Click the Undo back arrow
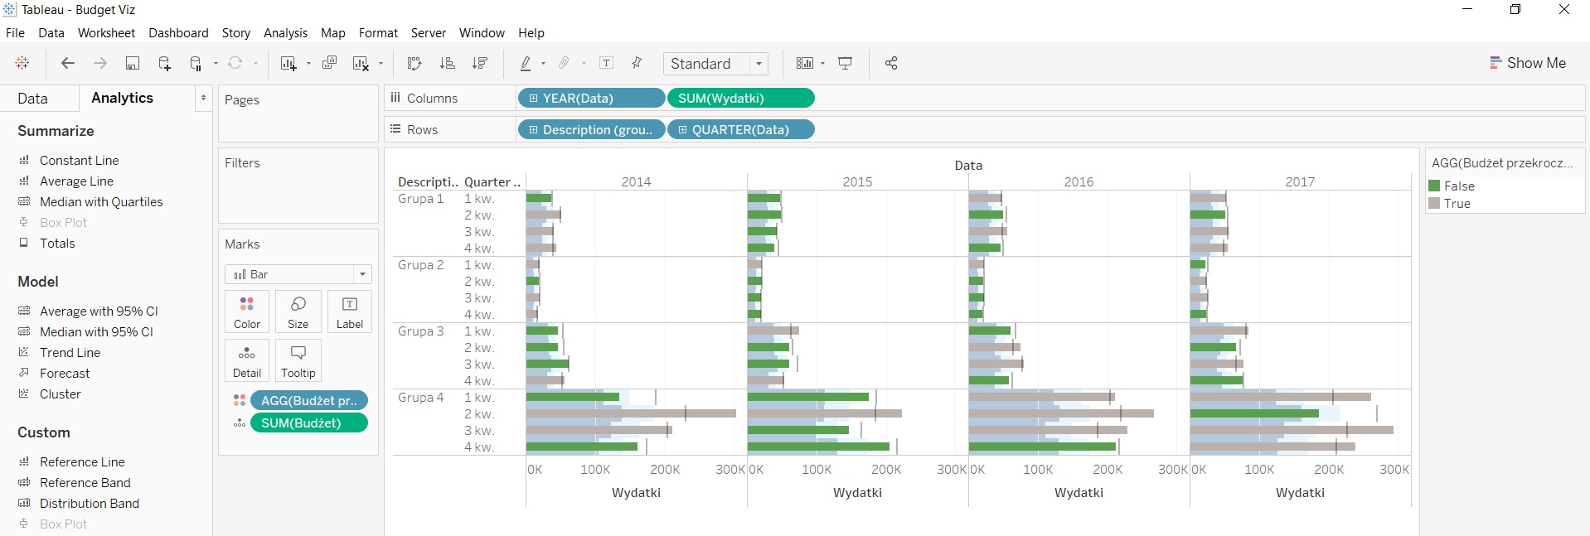This screenshot has width=1590, height=536. (68, 64)
